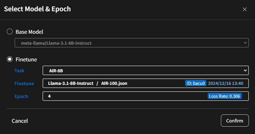Select the Base Model radio button
Viewport: 255px width, 134px height.
pos(10,31)
